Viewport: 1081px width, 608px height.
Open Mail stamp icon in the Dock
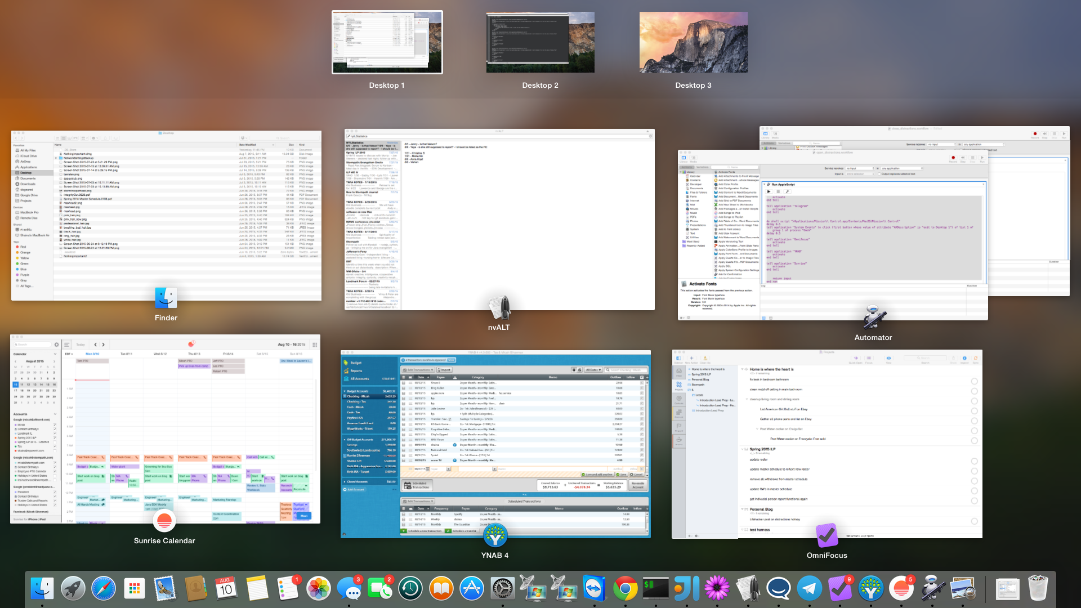165,589
